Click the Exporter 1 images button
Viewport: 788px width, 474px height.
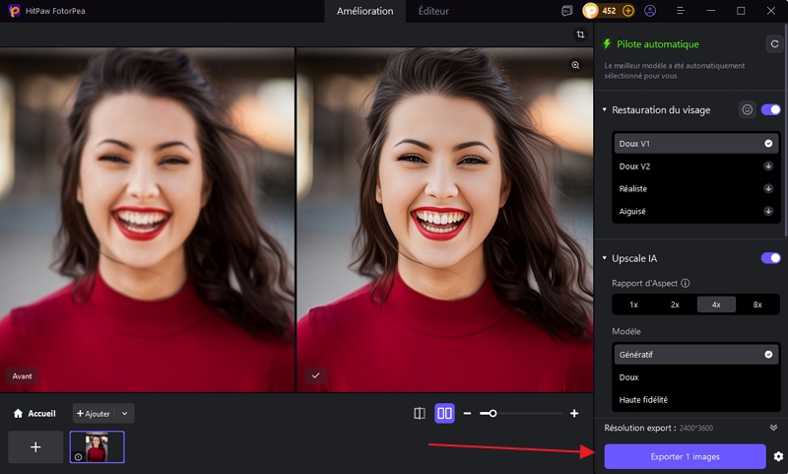[685, 456]
